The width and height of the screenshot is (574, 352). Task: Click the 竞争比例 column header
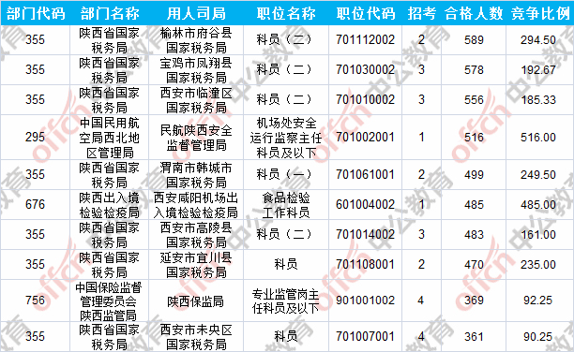click(x=540, y=13)
